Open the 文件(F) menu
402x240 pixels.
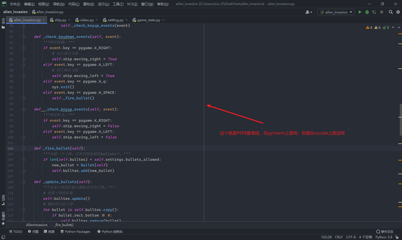15,4
